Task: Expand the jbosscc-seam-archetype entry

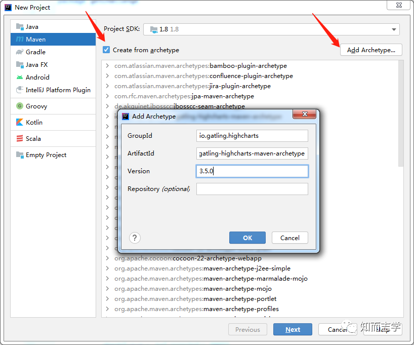Action: pyautogui.click(x=107, y=106)
